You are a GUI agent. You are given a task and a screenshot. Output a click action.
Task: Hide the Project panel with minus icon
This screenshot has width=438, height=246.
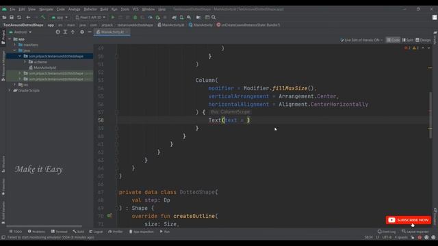point(90,32)
